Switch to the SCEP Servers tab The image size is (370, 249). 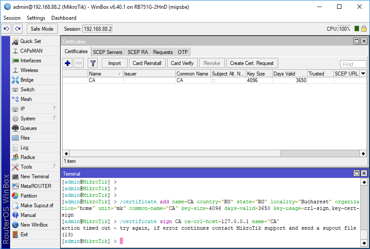[108, 52]
